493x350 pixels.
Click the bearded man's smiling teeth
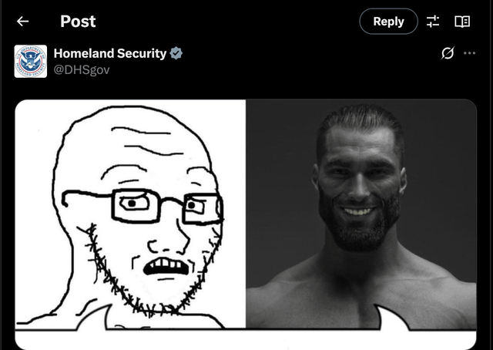(357, 211)
